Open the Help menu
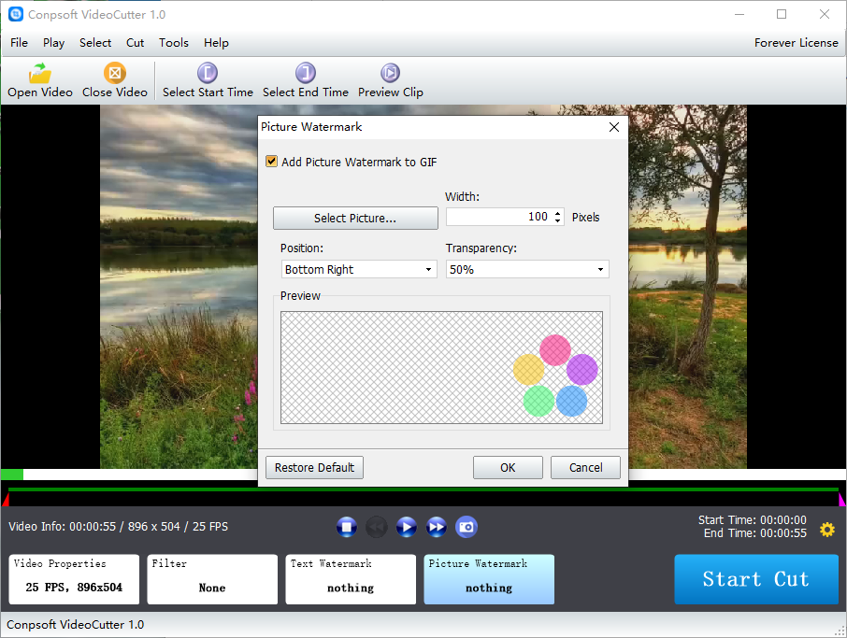Viewport: 847px width, 638px height. (x=216, y=43)
